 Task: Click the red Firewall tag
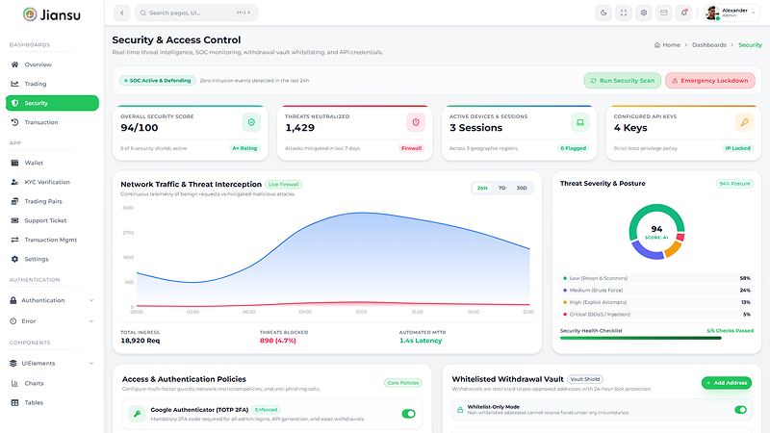[412, 148]
